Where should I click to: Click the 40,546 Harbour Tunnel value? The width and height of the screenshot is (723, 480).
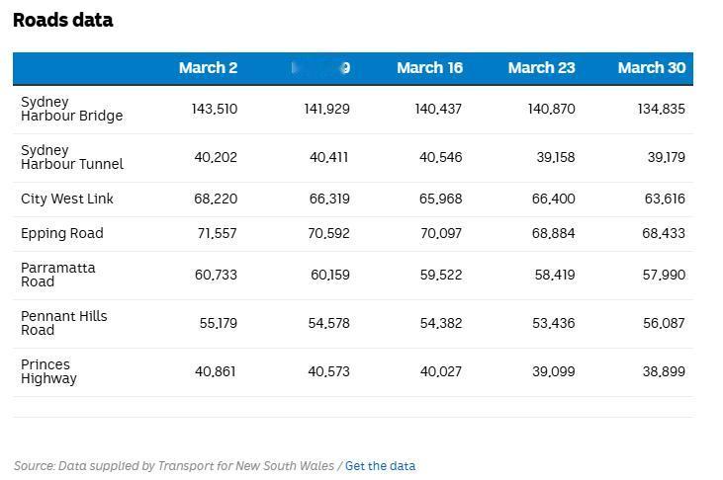(x=440, y=157)
